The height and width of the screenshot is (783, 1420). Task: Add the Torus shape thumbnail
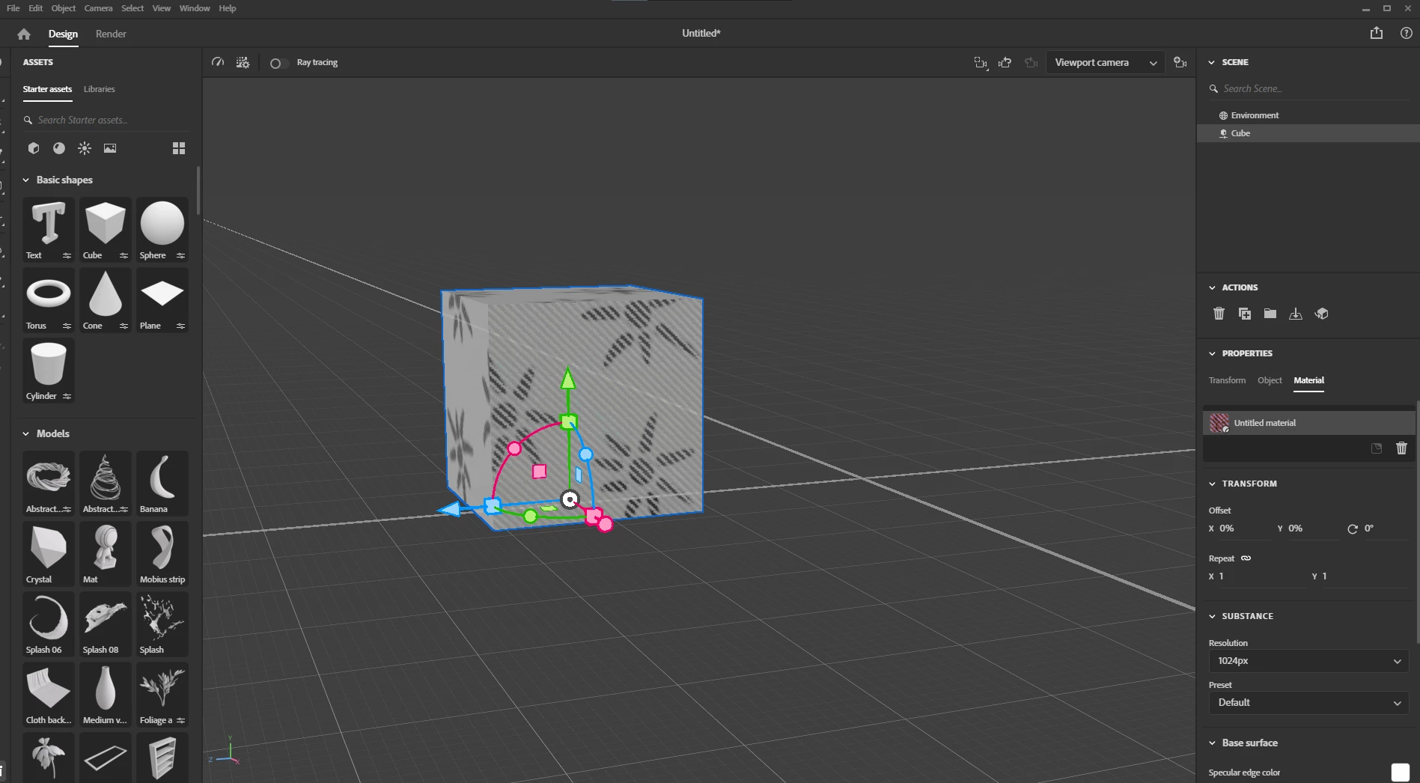click(49, 299)
